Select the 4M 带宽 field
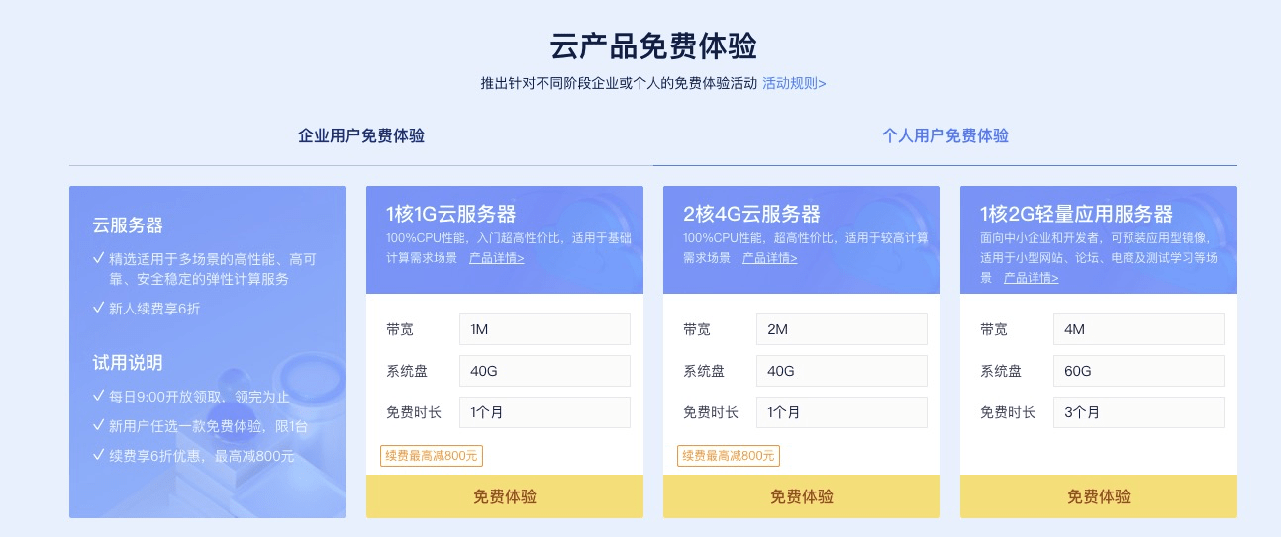The image size is (1281, 537). coord(1138,329)
